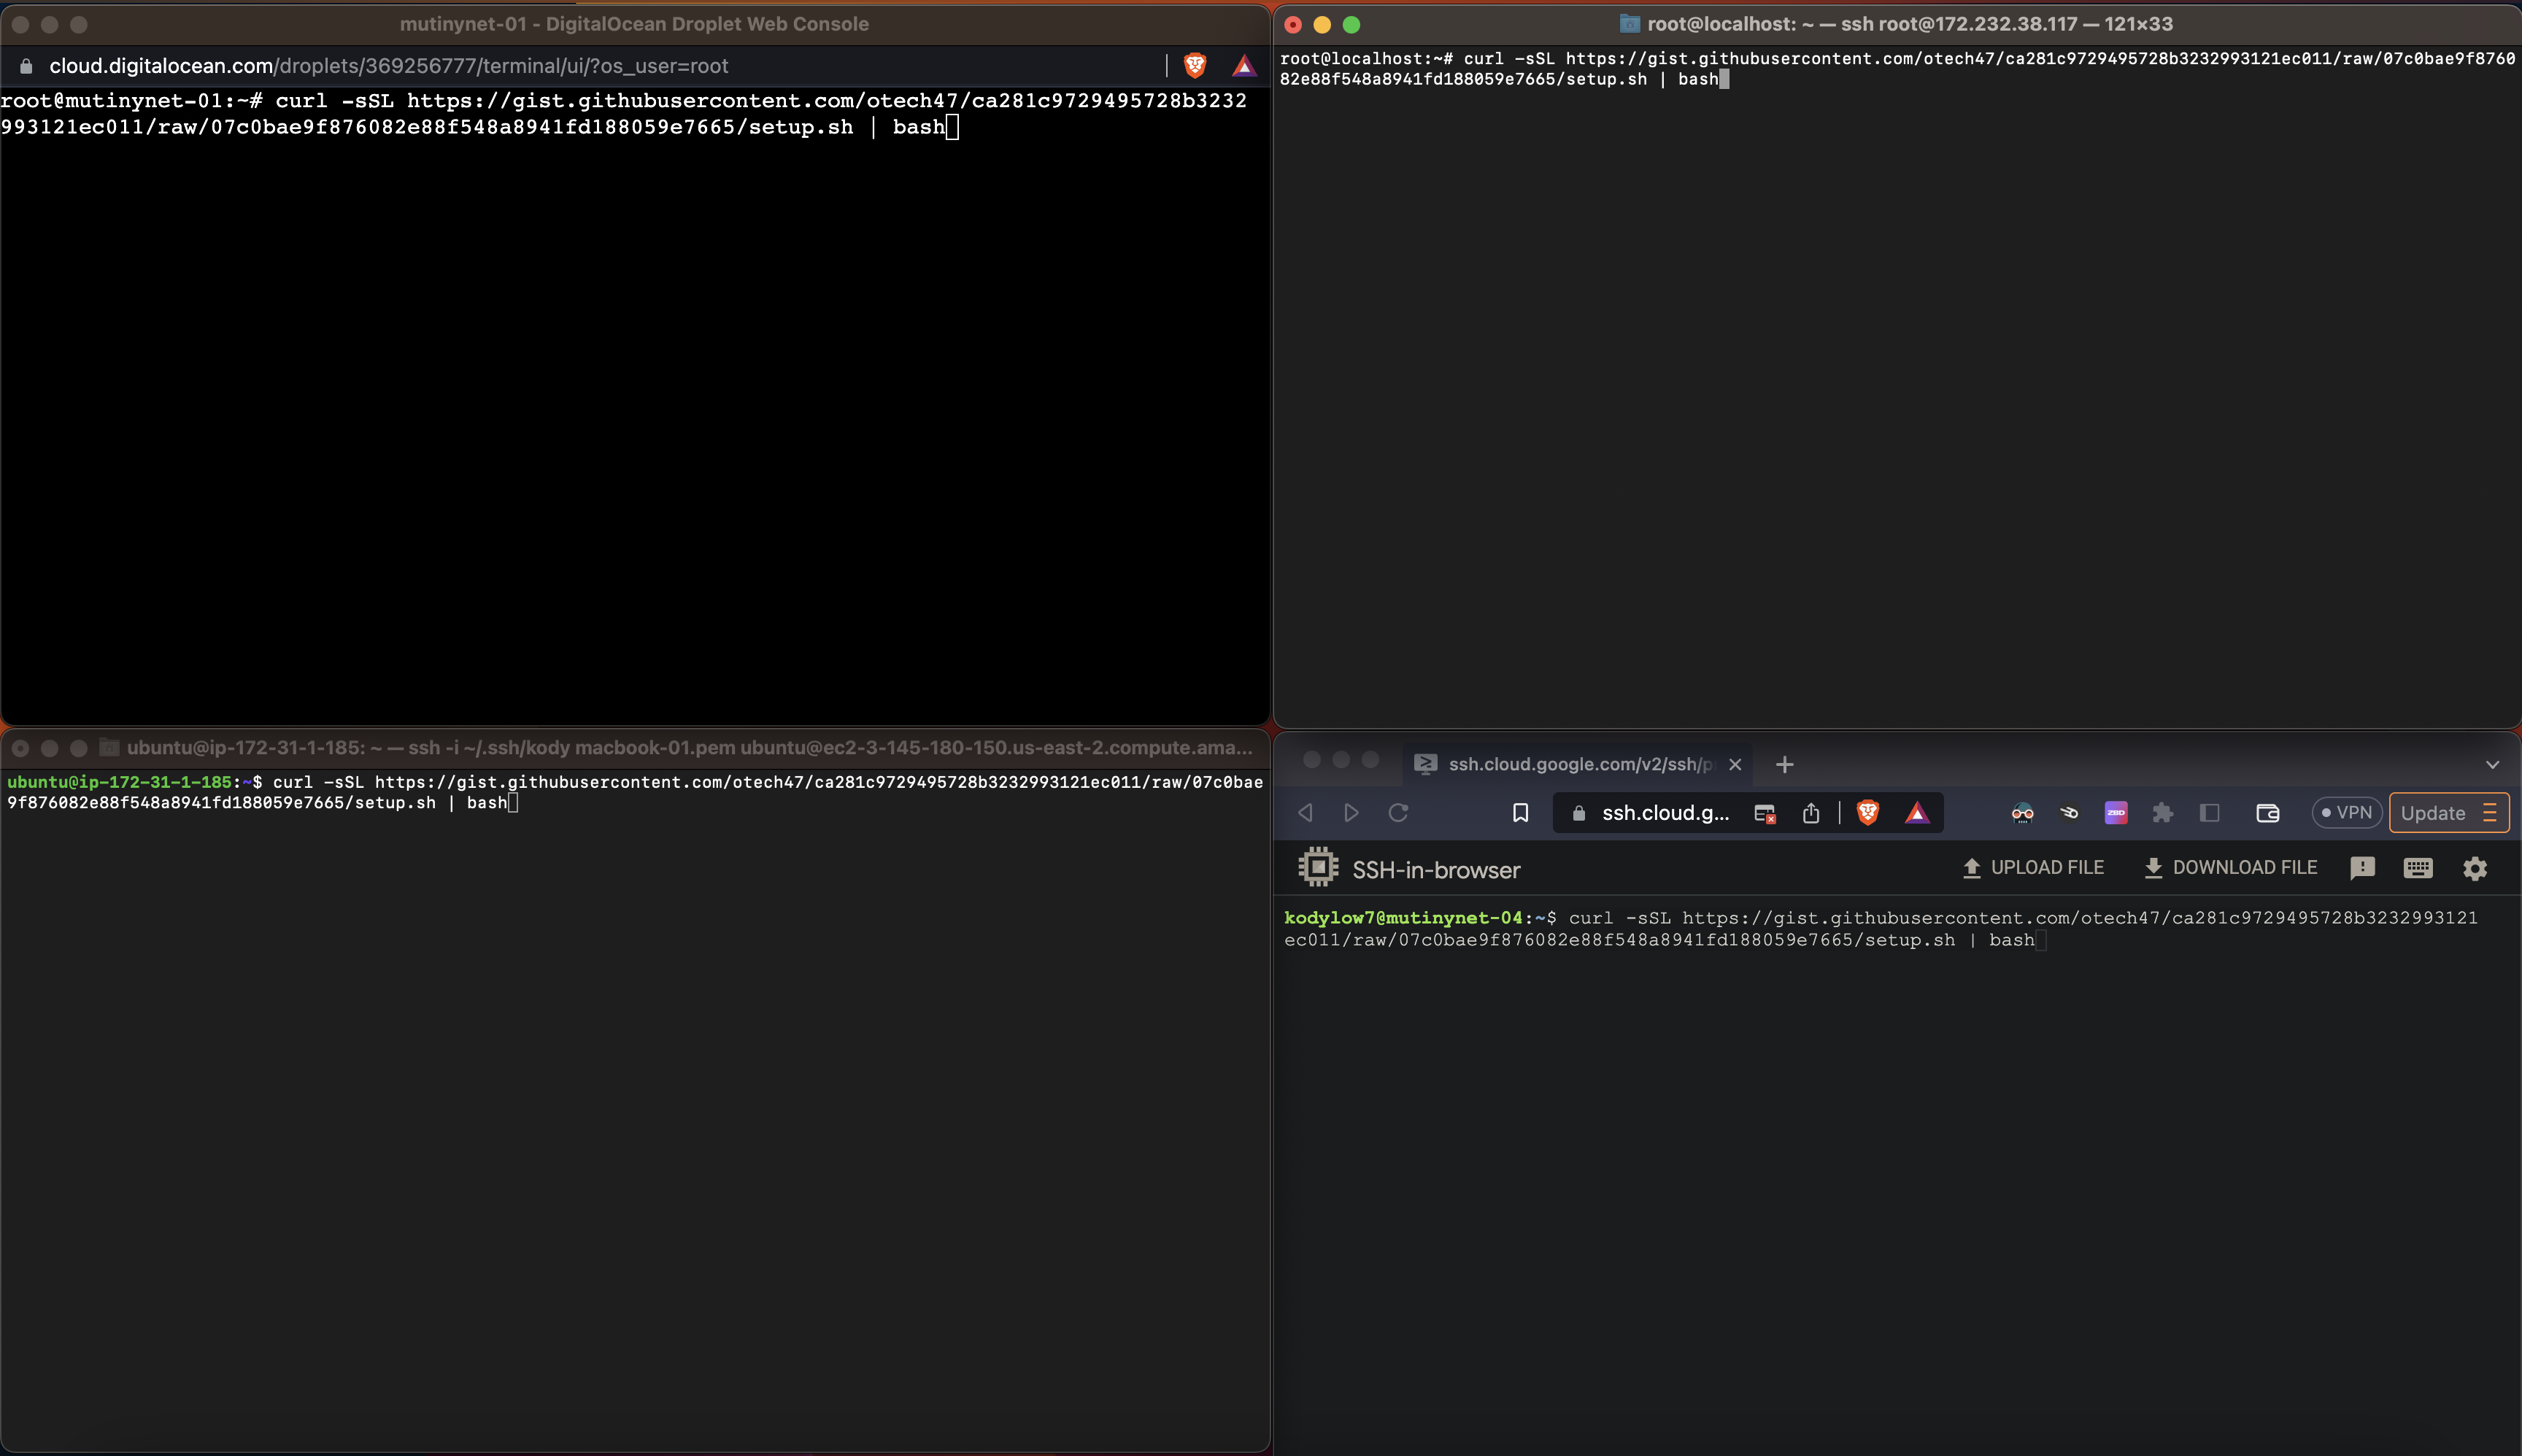Toggle the browser sidebar panel

click(2210, 813)
